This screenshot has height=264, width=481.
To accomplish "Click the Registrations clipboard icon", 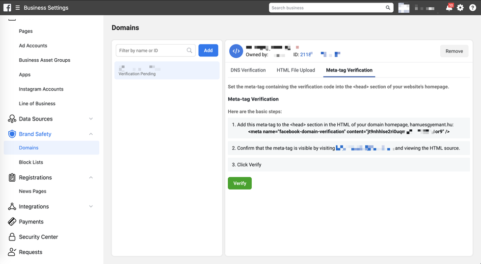I will 12,178.
